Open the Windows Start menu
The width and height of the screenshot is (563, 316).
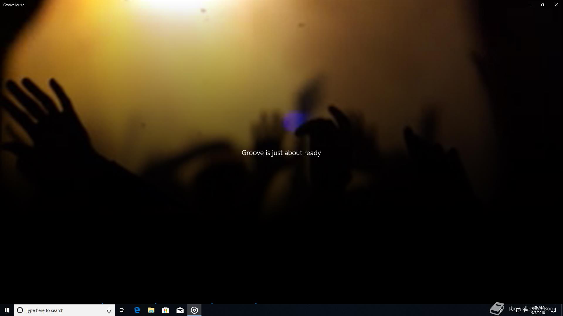coord(7,310)
